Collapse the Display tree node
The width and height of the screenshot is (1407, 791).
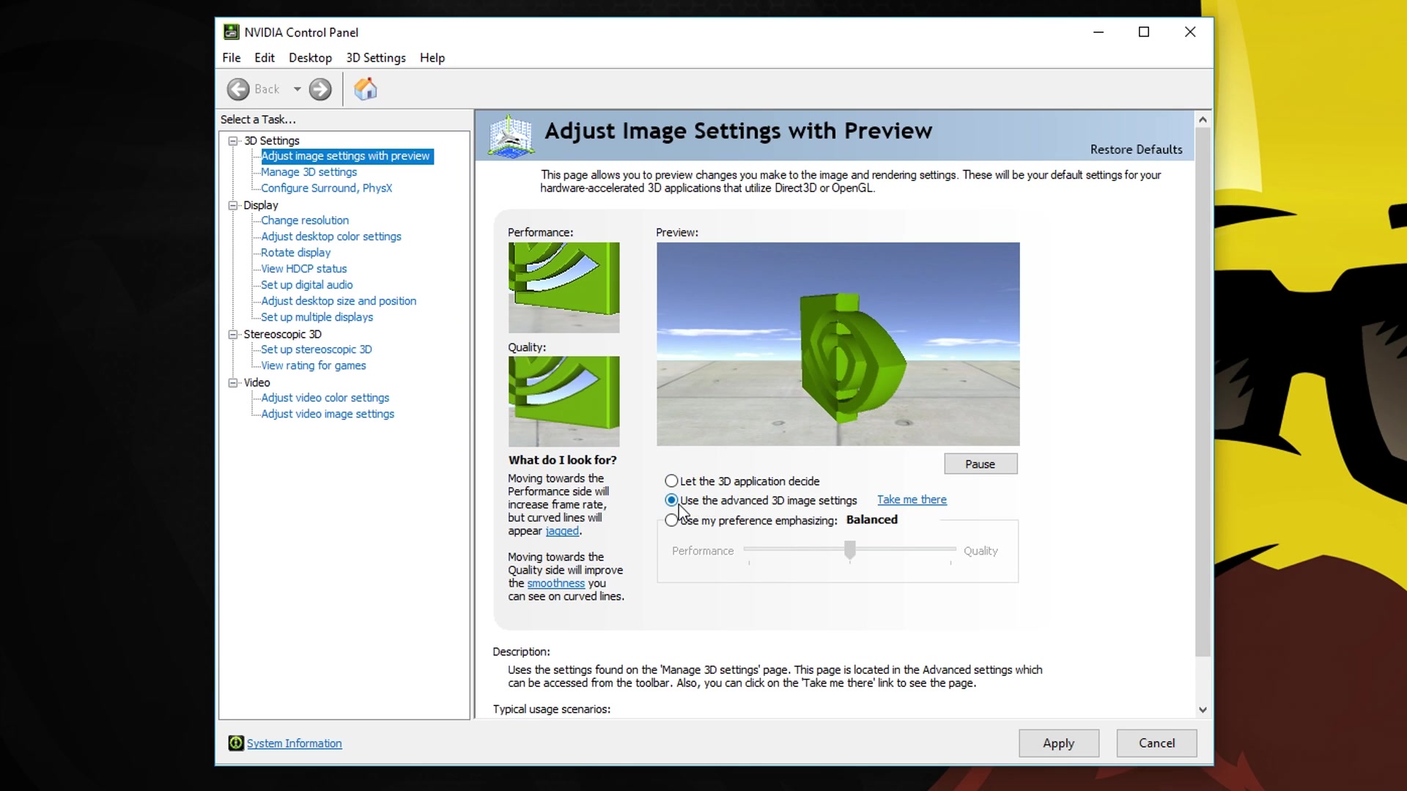click(233, 205)
